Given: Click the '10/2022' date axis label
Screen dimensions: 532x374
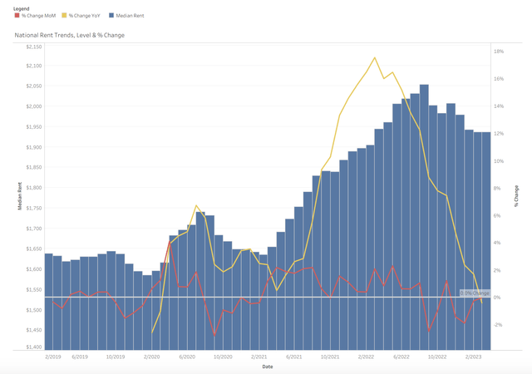Looking at the screenshot, I should pos(437,357).
